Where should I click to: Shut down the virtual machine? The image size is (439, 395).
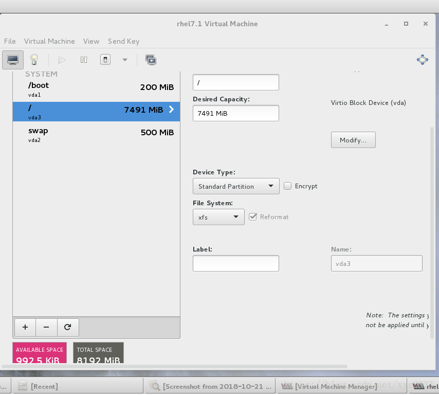(x=105, y=59)
